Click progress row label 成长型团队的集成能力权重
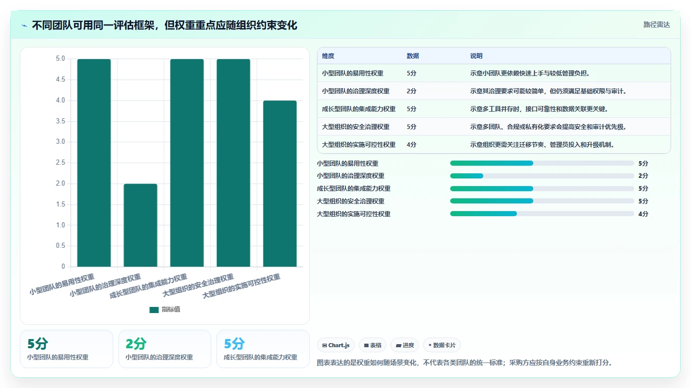The height and width of the screenshot is (388, 691). 354,189
